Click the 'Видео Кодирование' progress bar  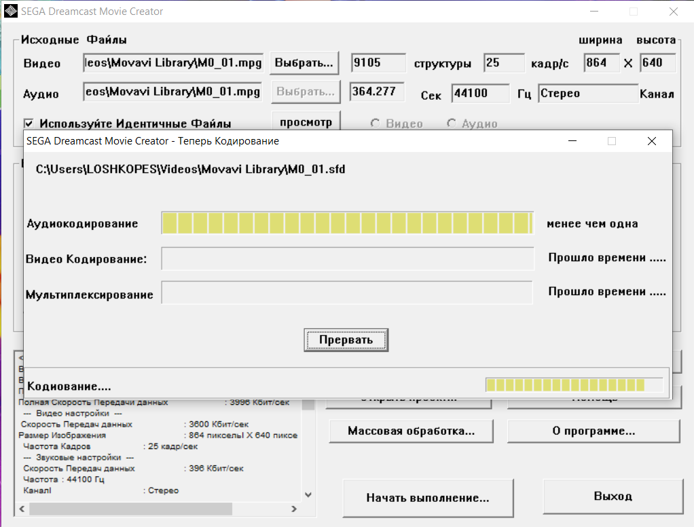[348, 258]
